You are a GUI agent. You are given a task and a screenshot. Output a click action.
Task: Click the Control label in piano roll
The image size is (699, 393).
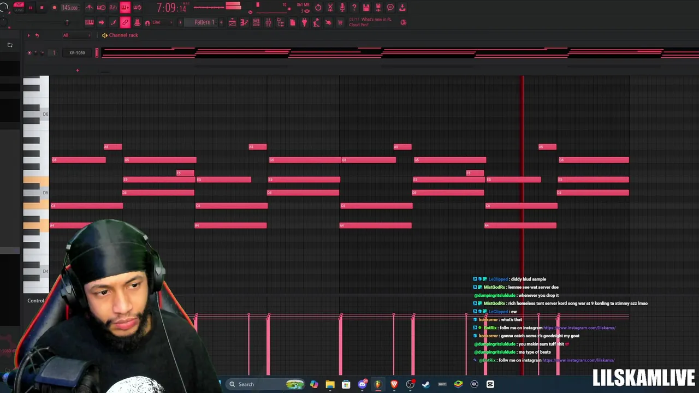[35, 300]
